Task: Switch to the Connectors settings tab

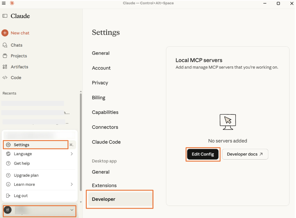Action: point(105,127)
